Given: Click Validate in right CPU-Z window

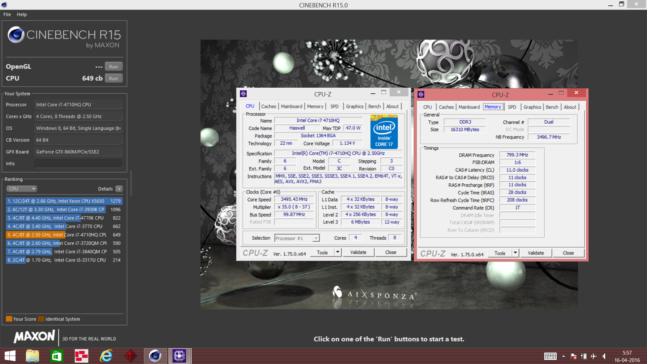Looking at the screenshot, I should point(536,253).
